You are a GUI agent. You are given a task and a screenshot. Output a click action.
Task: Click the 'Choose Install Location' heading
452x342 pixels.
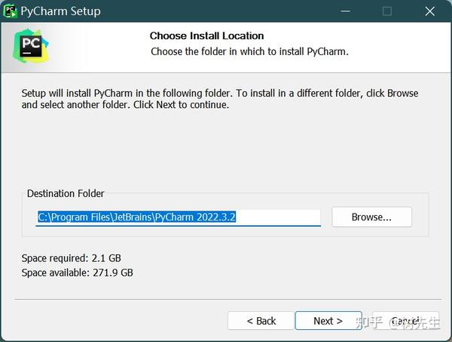click(206, 35)
